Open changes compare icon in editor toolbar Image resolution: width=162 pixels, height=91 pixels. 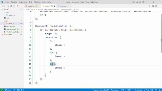(x=153, y=6)
